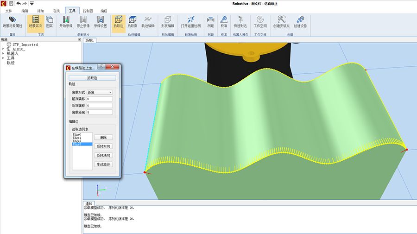Select the 拾取面 pick face tool
The image size is (417, 234).
tap(133, 22)
